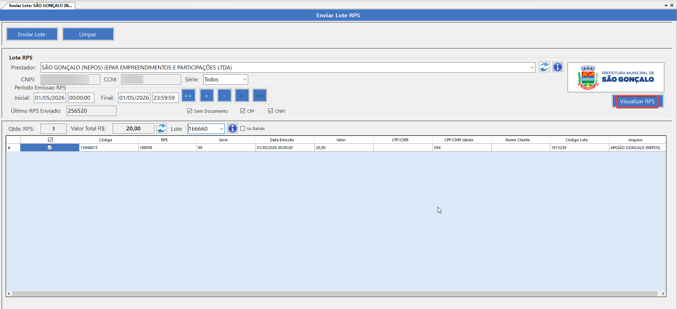Viewport: 677px width, 309px height.
Task: Click São Gonçalo prefeitura logo
Action: pyautogui.click(x=616, y=77)
